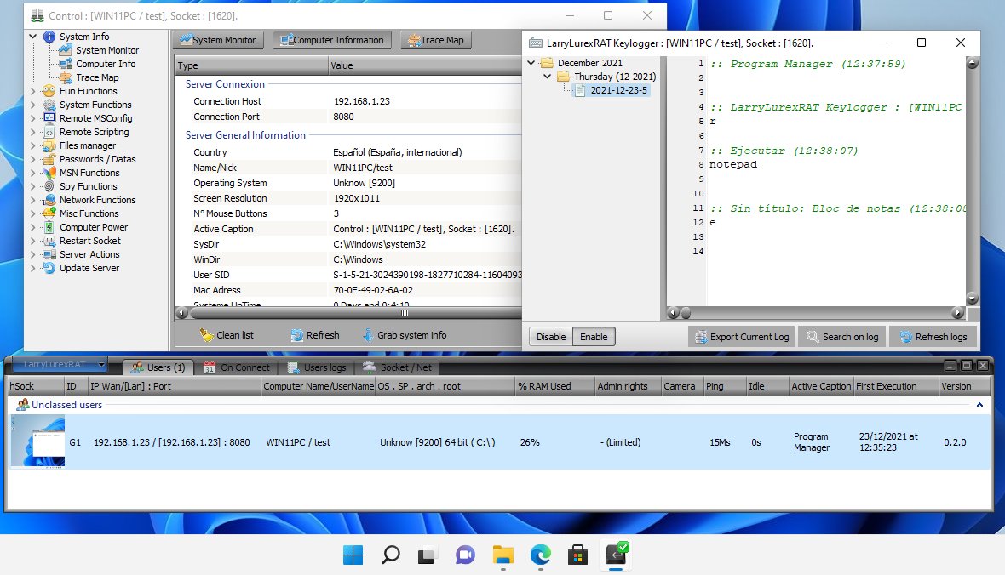
Task: Click the Network Functions icon
Action: [x=49, y=200]
